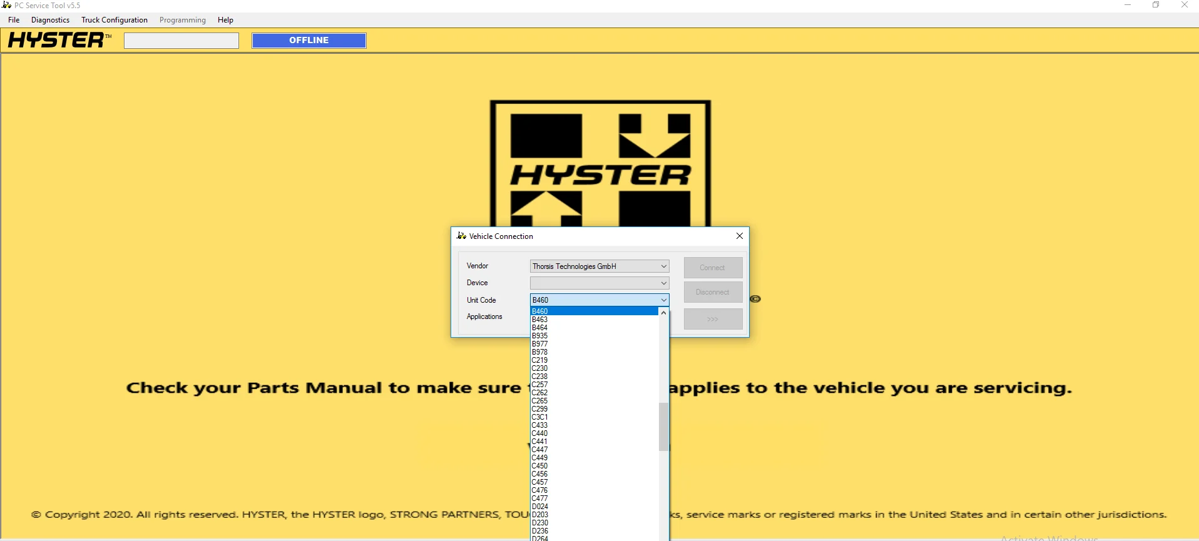Click the unit code list scrollbar thumb

pyautogui.click(x=663, y=427)
